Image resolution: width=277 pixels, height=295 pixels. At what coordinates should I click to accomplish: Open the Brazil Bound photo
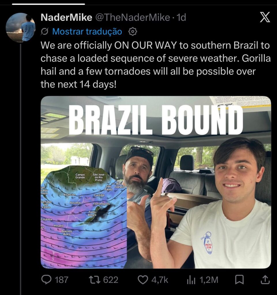click(x=156, y=182)
